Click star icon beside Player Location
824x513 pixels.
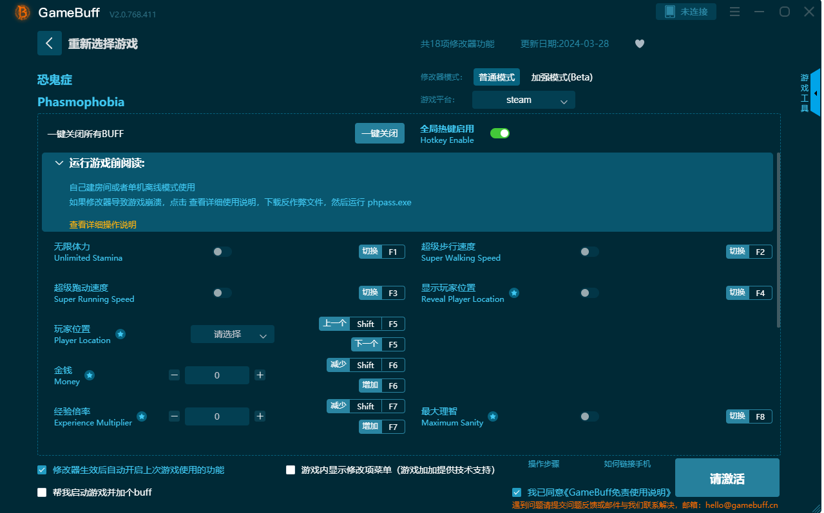[x=120, y=334]
